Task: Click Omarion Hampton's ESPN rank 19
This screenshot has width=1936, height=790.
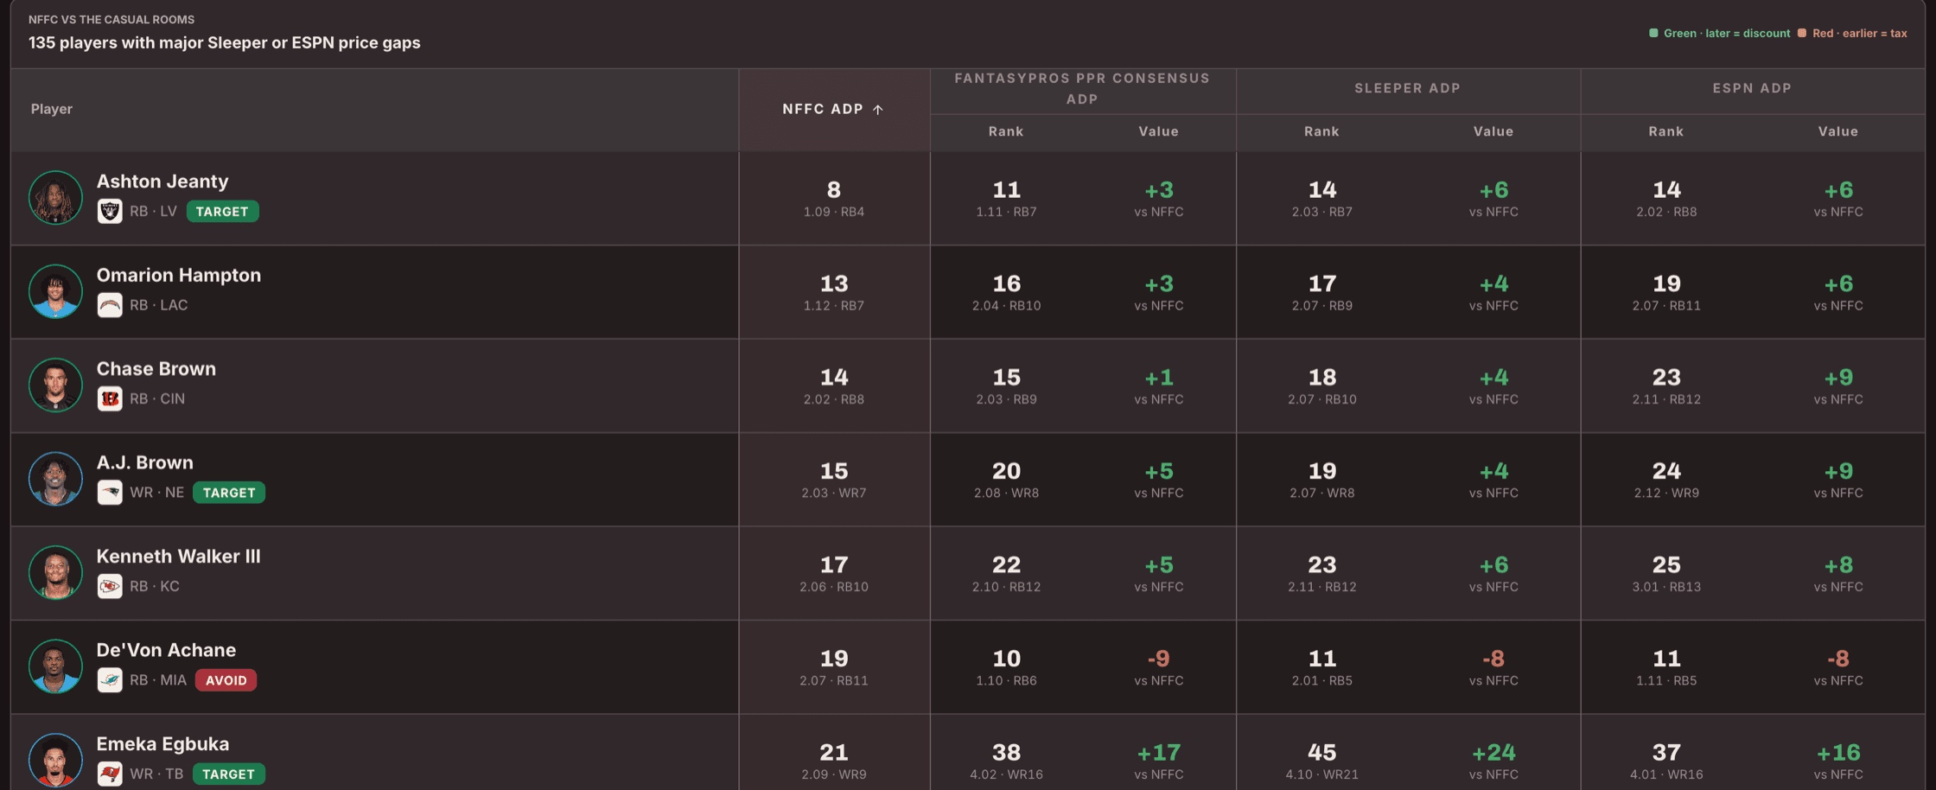Action: [x=1665, y=284]
